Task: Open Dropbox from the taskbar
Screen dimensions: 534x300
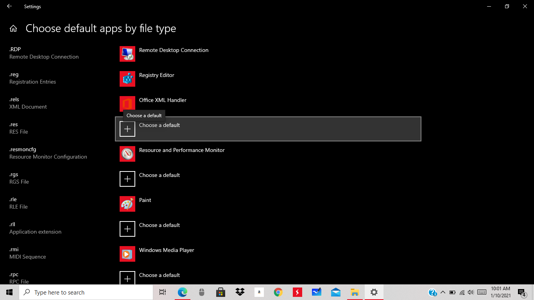Action: 240,292
